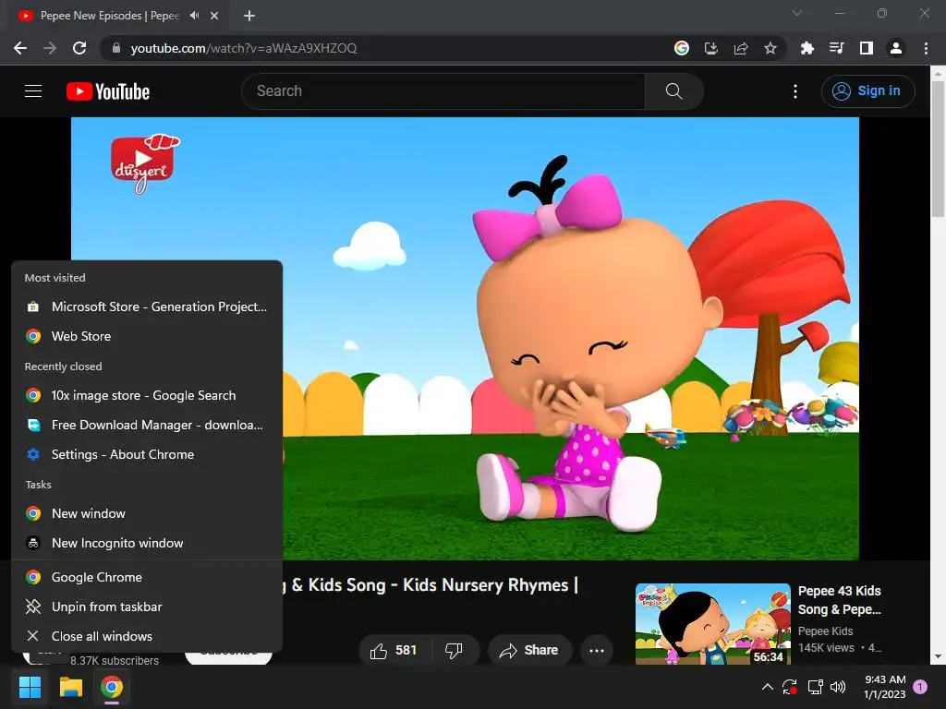Open Microsoft Store - Generation Project entry
Image resolution: width=946 pixels, height=709 pixels.
pos(147,306)
